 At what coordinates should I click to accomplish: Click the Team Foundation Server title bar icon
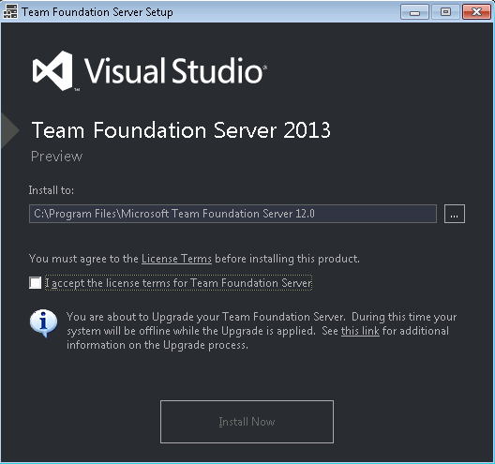tap(10, 11)
